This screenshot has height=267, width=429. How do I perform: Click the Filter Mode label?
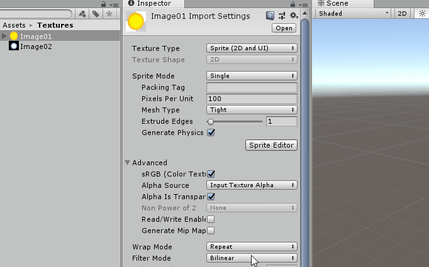pyautogui.click(x=152, y=258)
